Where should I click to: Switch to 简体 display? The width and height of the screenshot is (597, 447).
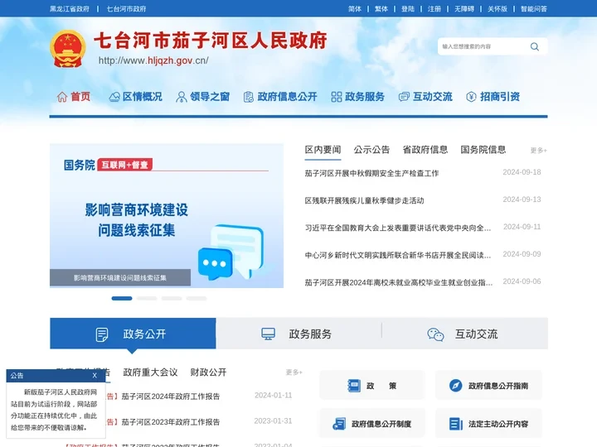(355, 9)
